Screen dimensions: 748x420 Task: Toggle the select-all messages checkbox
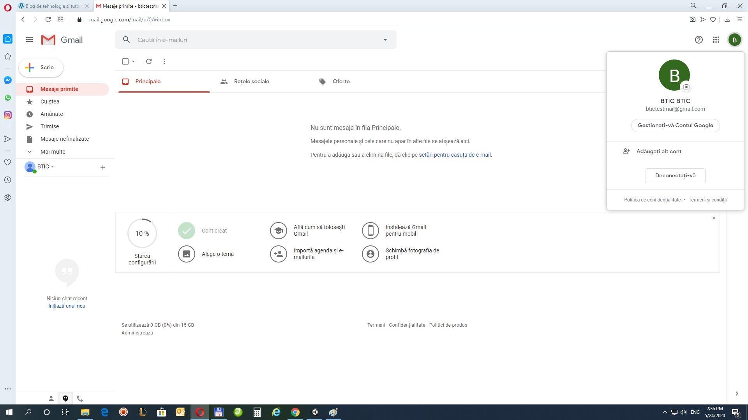point(125,61)
